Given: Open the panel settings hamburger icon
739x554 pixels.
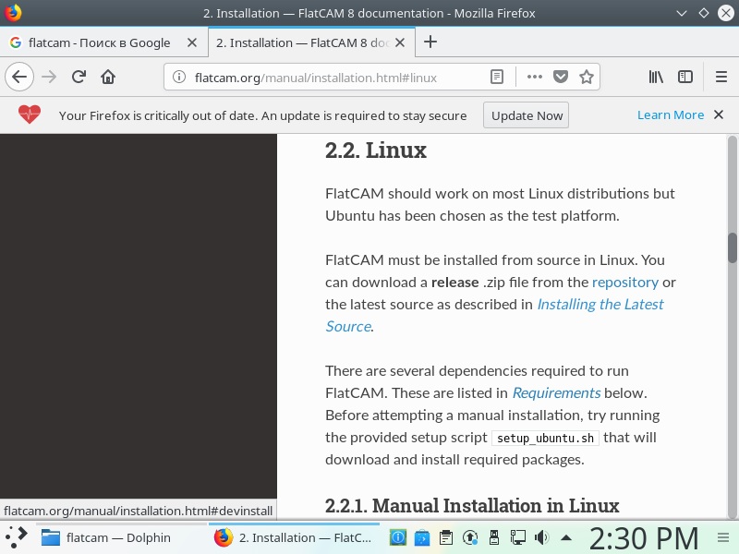Looking at the screenshot, I should click(x=723, y=537).
